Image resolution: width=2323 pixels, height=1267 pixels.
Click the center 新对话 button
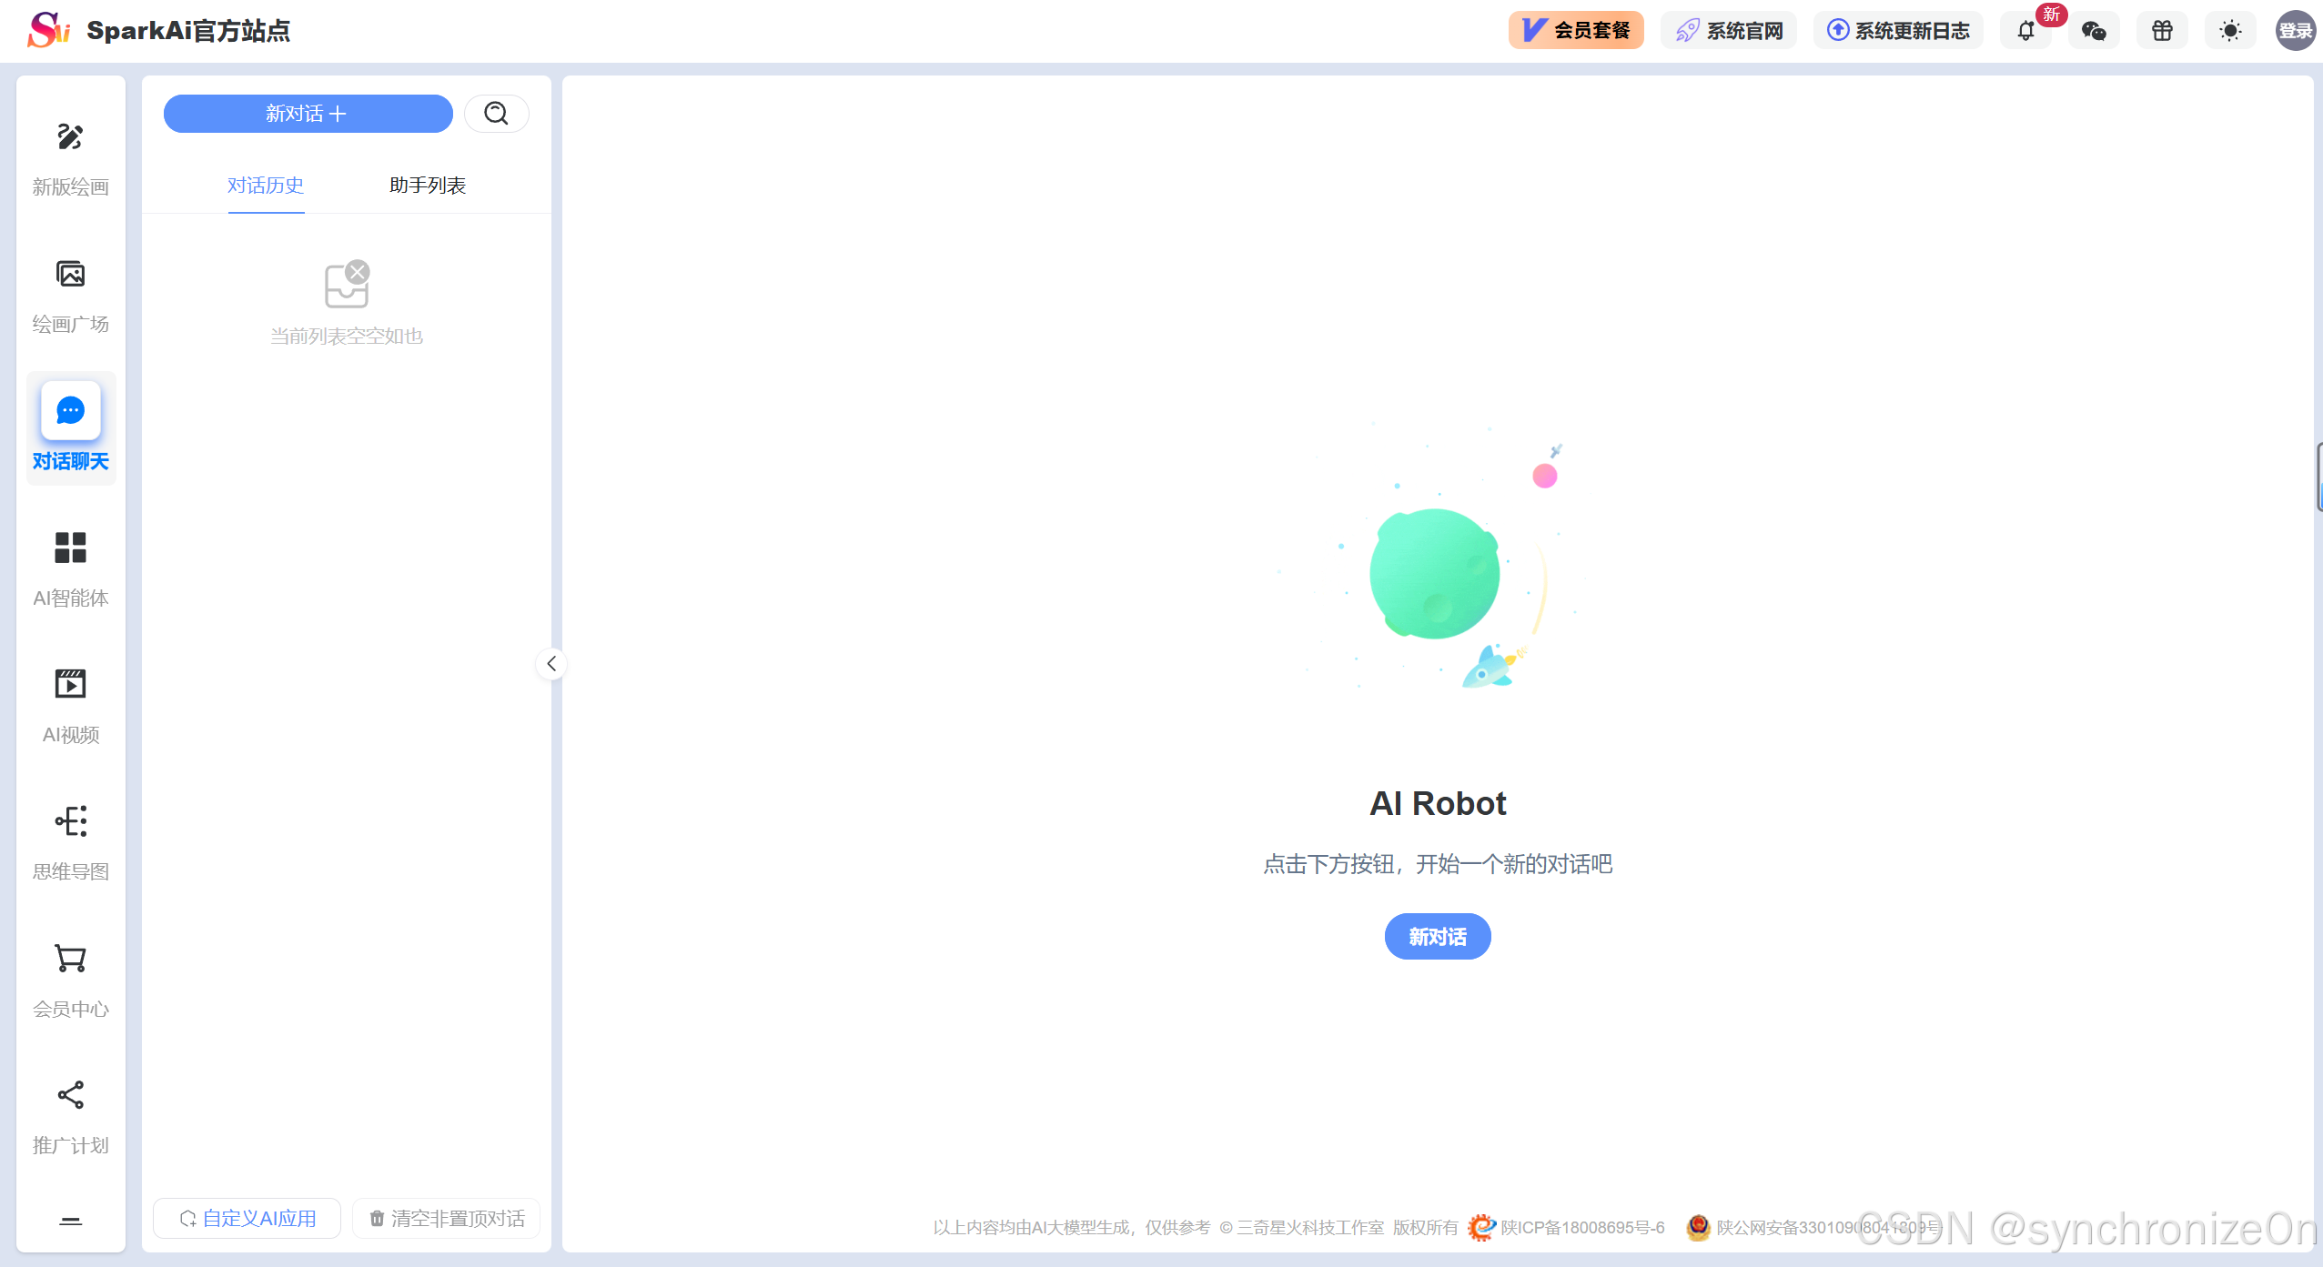[1437, 936]
